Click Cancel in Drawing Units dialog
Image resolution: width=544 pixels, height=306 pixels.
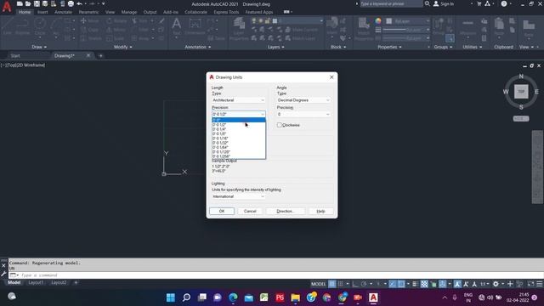click(250, 211)
